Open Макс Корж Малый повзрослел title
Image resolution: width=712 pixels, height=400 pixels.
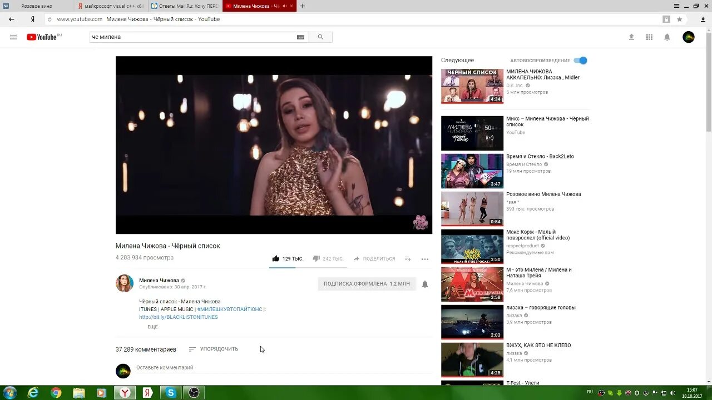[538, 235]
